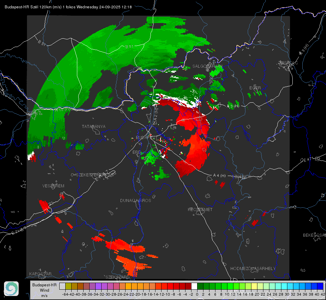
Task: Click the purple swatch above -34 in legend
Action: (98, 286)
